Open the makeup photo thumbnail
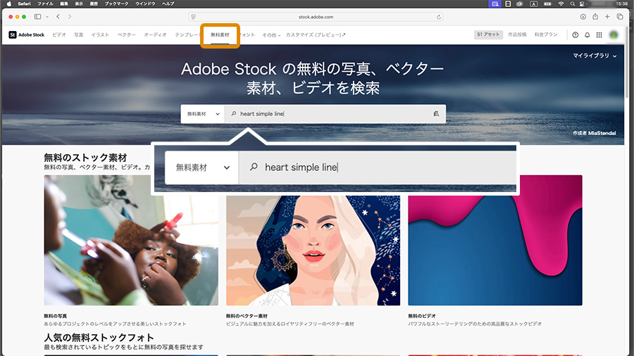Screen dimensions: 634x356 pos(131,240)
